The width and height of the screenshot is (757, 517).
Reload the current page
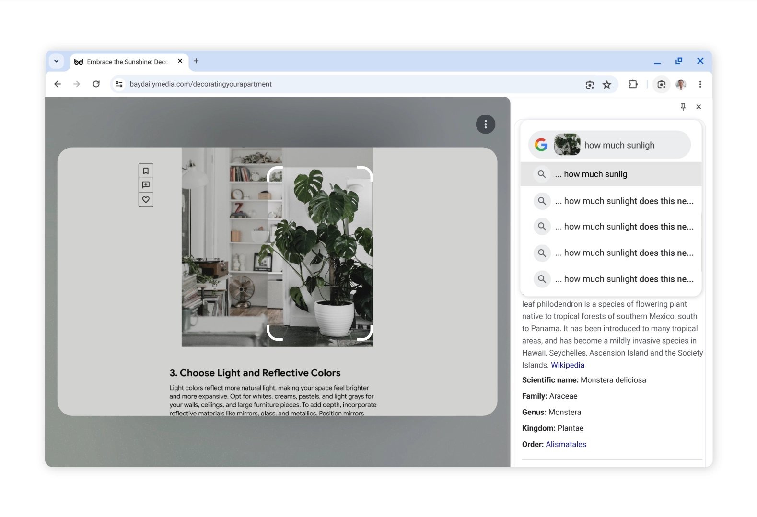click(96, 84)
